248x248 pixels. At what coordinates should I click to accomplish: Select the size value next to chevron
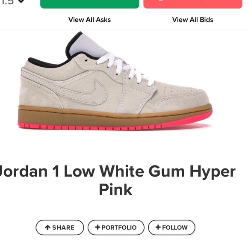(7, 2)
